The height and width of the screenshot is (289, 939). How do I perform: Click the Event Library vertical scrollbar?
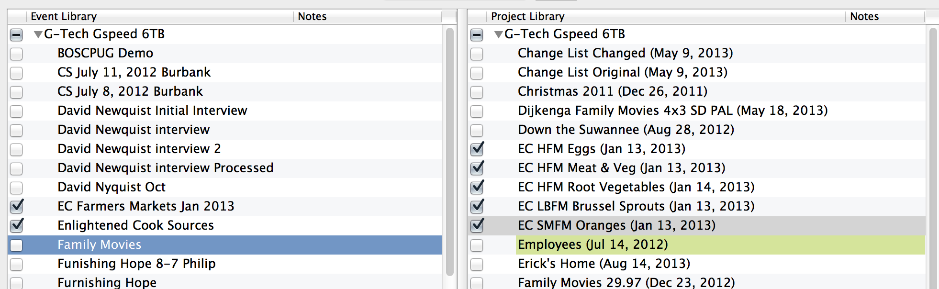click(449, 152)
